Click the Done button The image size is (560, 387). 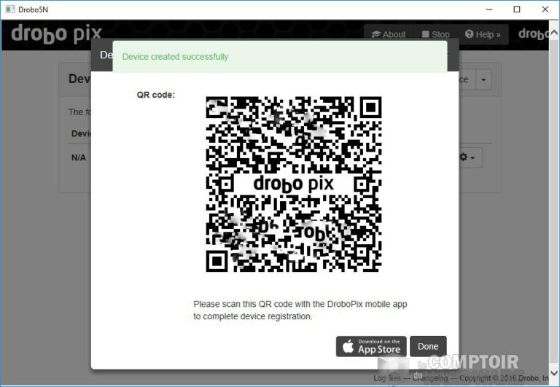coord(428,346)
